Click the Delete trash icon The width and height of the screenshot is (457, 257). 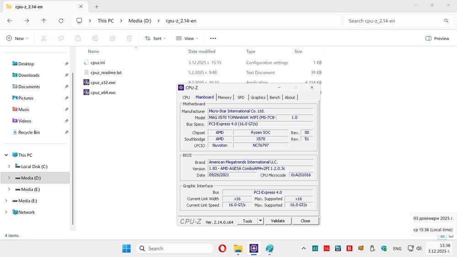[129, 38]
